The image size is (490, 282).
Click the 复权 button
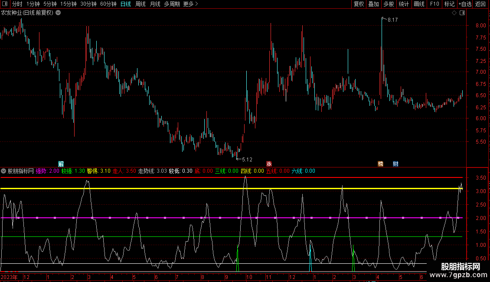359,4
